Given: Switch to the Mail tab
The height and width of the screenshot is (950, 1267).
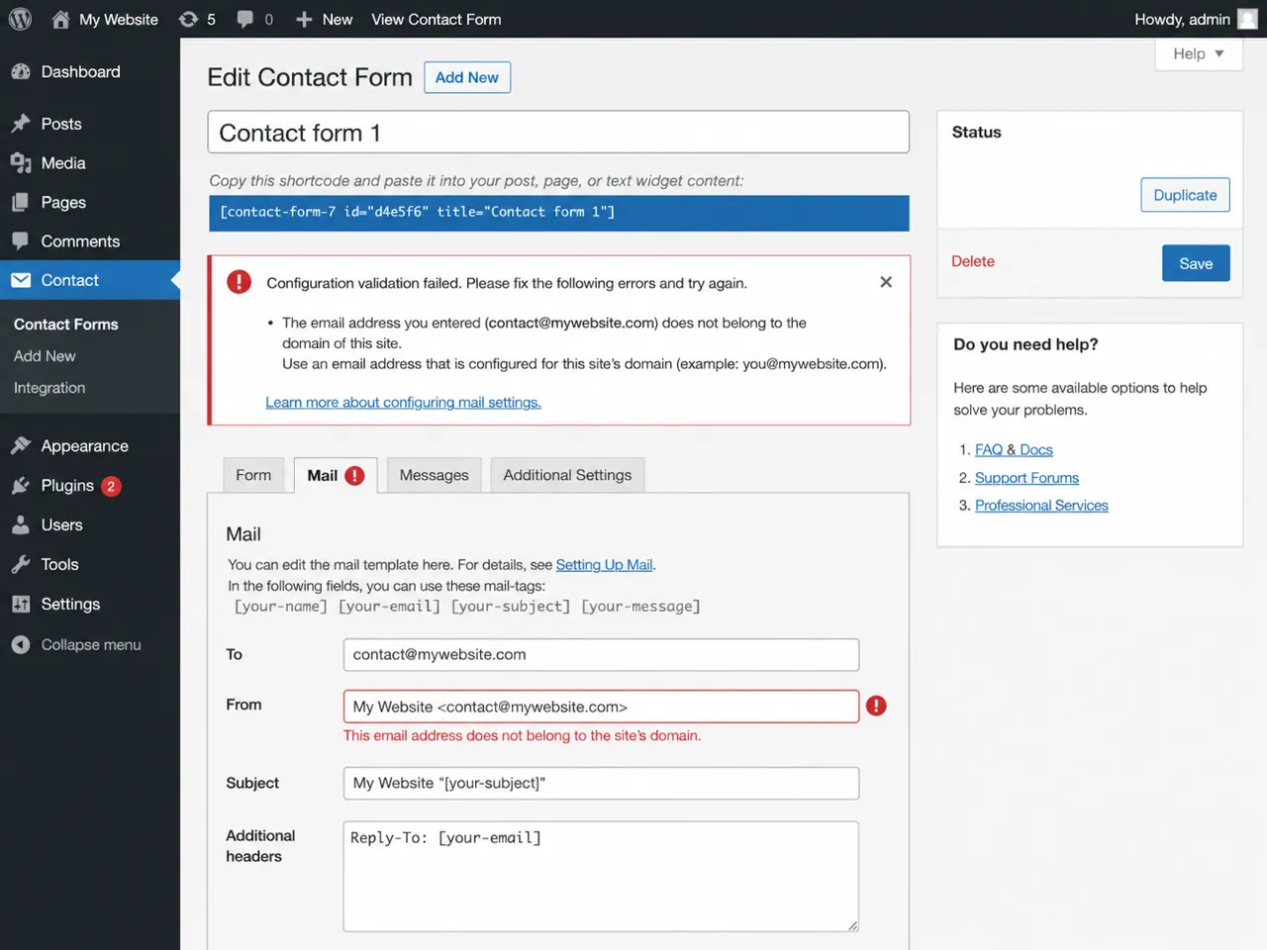Looking at the screenshot, I should coord(336,475).
